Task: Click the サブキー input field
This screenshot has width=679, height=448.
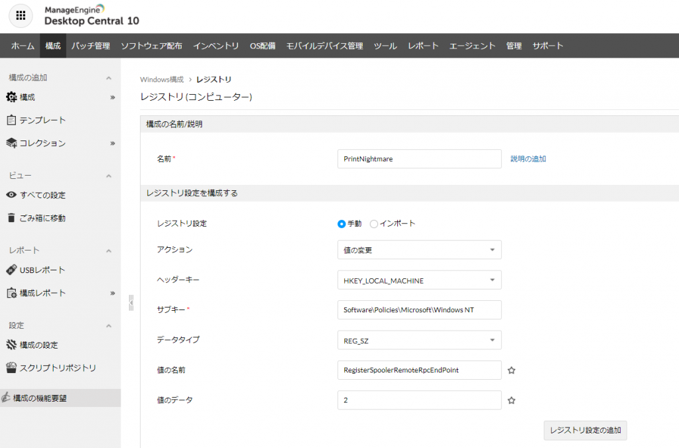Action: 419,310
